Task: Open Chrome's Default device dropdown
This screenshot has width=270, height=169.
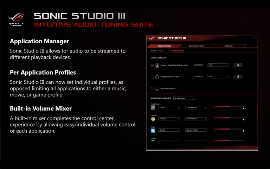Action: (x=169, y=119)
